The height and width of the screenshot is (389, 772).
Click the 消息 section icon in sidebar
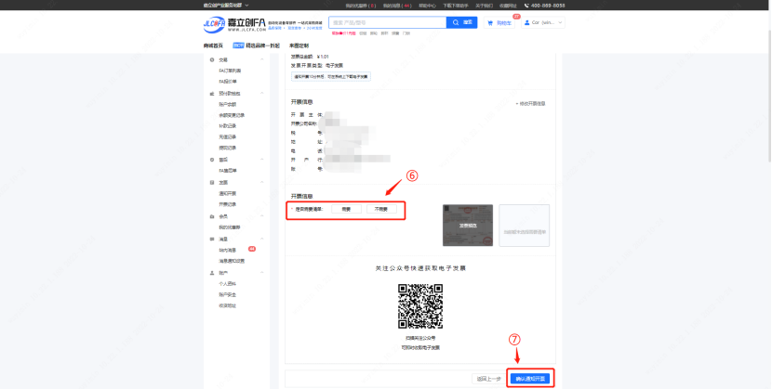click(211, 239)
